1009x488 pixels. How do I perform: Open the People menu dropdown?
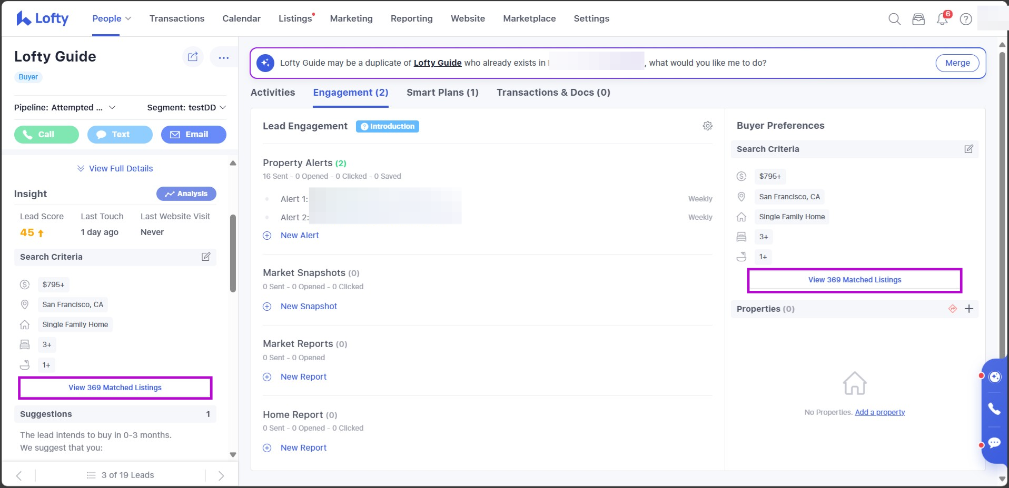(112, 18)
